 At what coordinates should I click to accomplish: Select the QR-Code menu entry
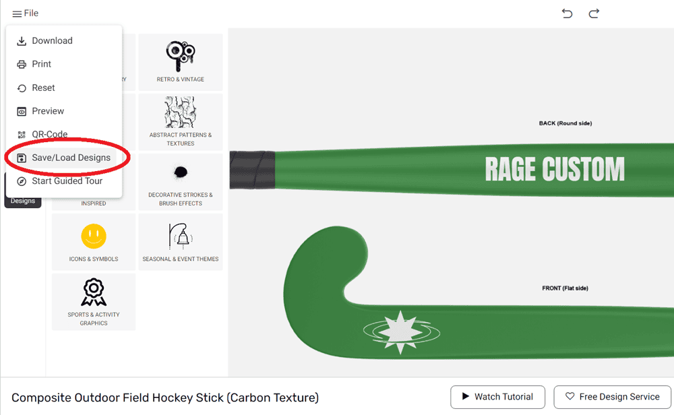[x=49, y=134]
